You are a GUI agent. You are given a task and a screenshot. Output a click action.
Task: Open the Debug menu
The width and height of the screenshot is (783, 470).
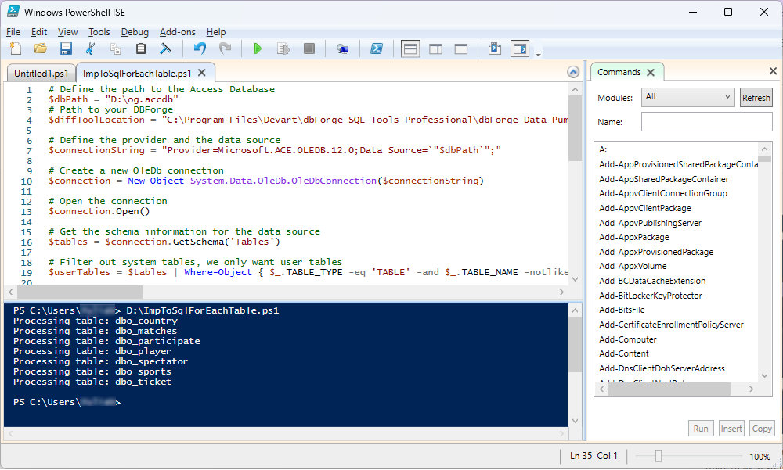(135, 32)
